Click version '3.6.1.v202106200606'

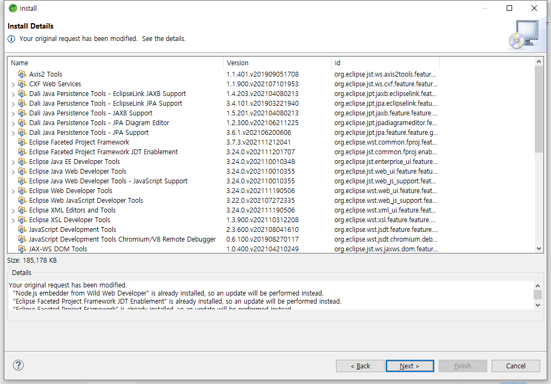pyautogui.click(x=259, y=133)
